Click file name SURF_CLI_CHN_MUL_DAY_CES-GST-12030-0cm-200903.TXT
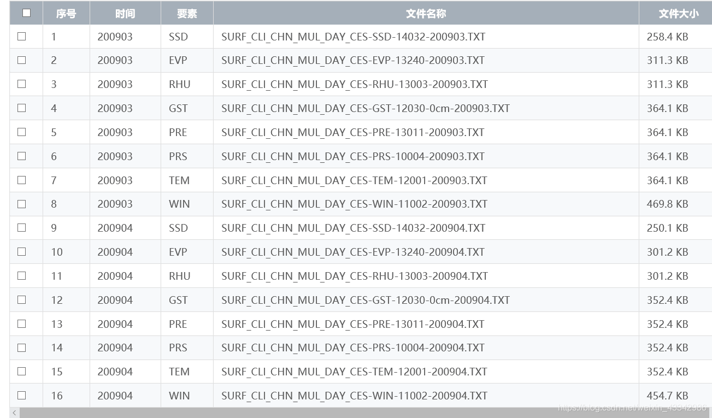 [366, 109]
